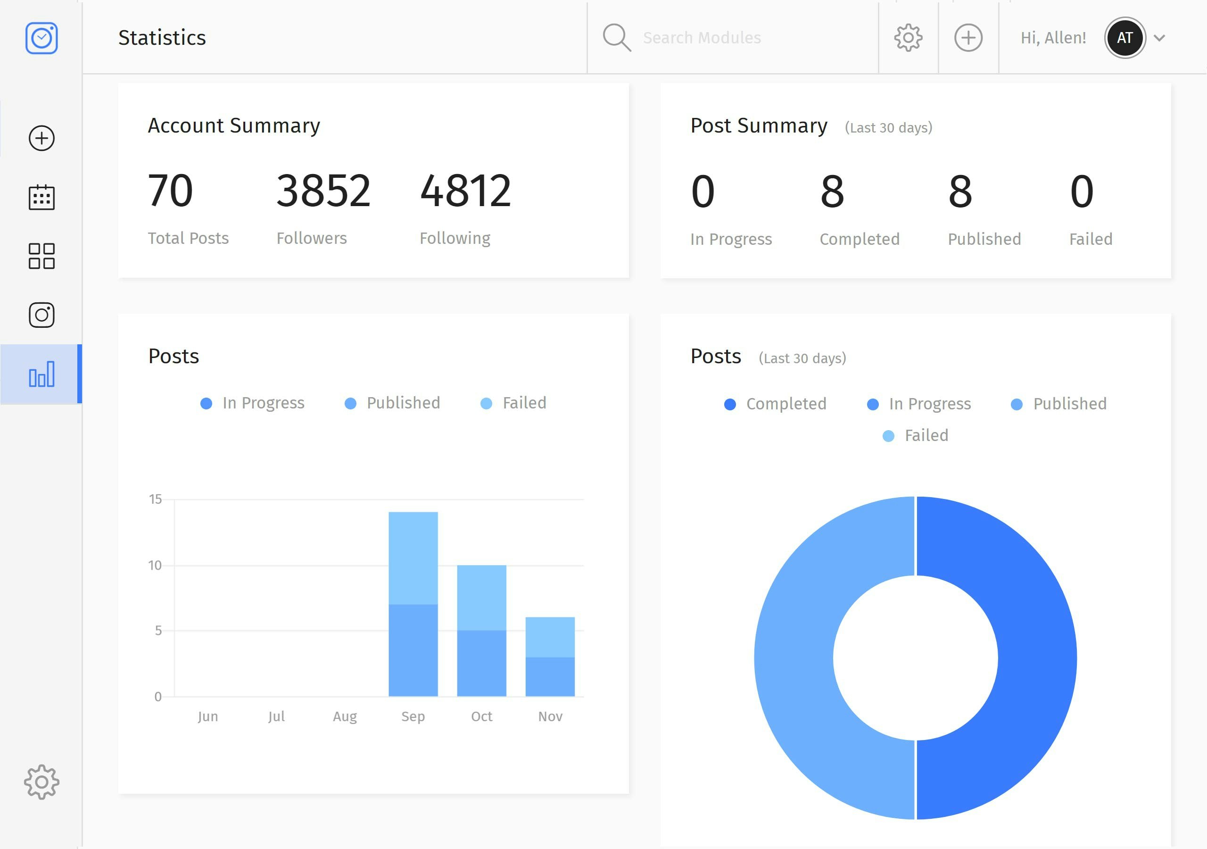Toggle In Progress legend in bar chart
The image size is (1207, 849).
click(252, 403)
